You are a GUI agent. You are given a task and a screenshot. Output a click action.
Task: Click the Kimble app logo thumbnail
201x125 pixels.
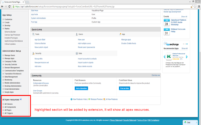(x=169, y=57)
